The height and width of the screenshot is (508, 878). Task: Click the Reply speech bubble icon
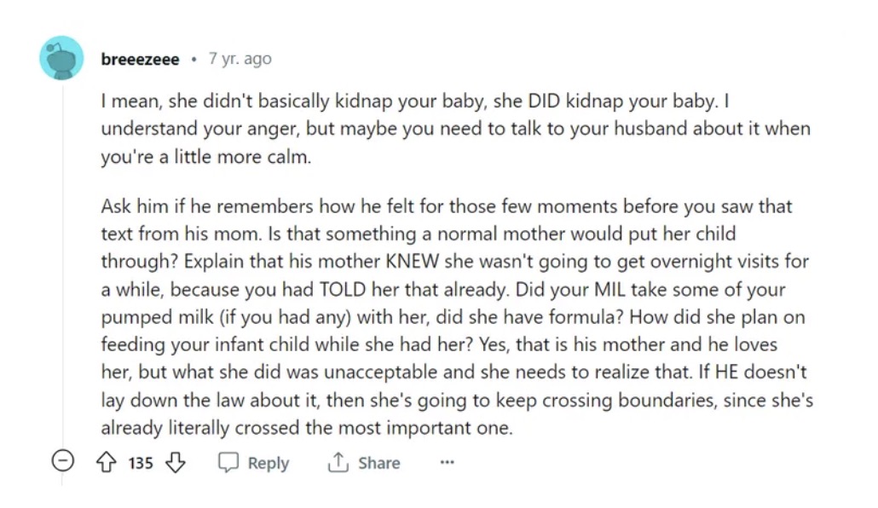(228, 463)
